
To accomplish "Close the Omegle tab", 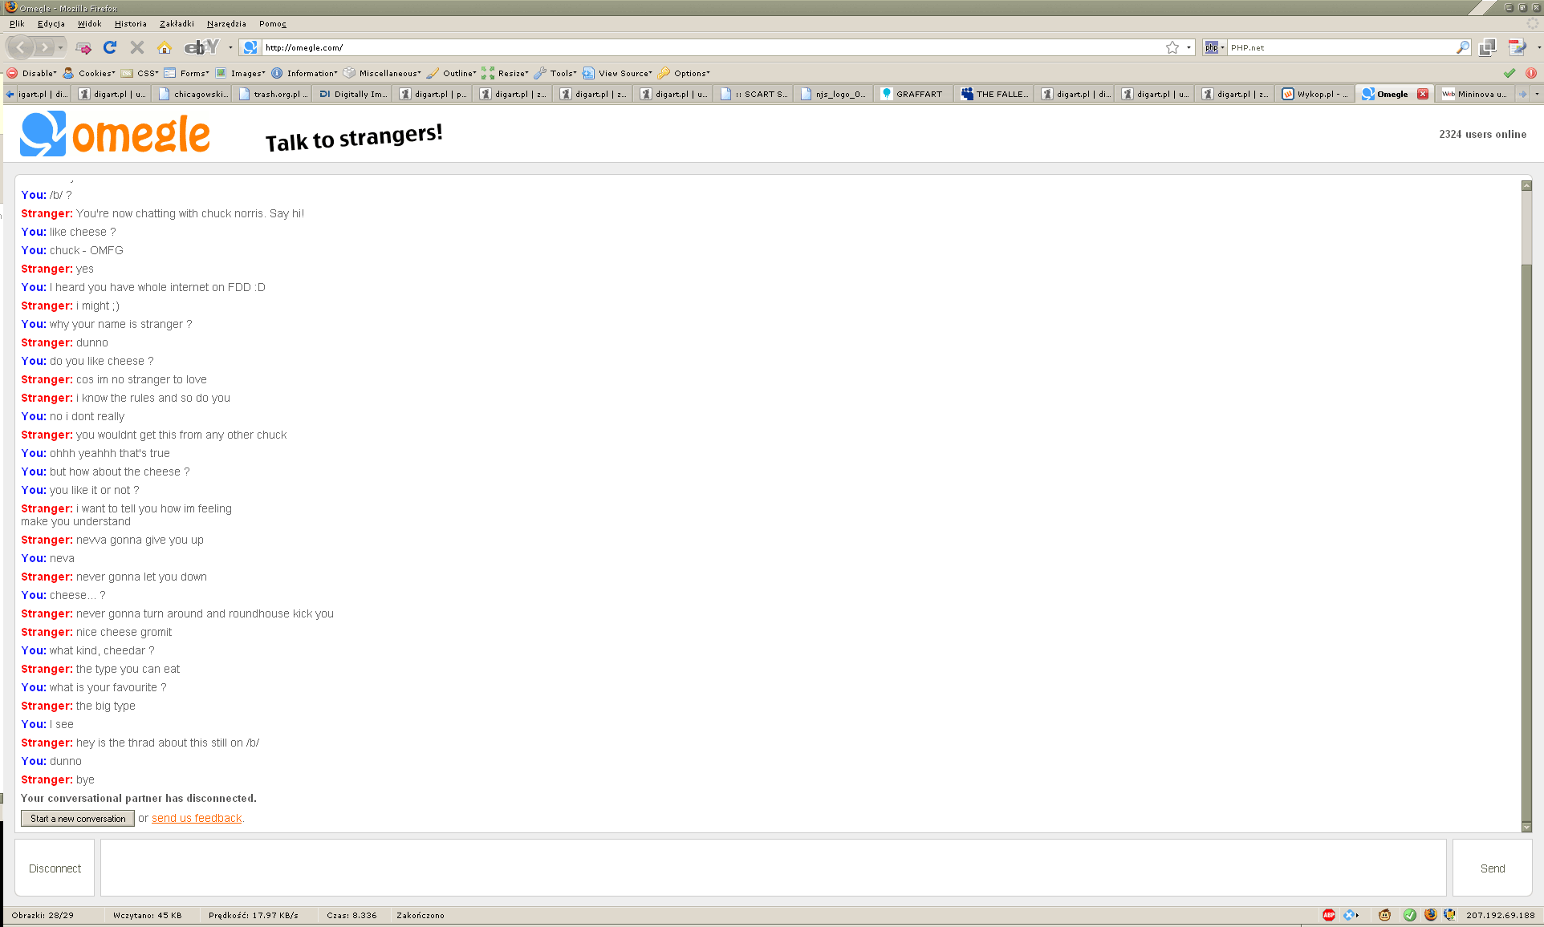I will [1423, 94].
